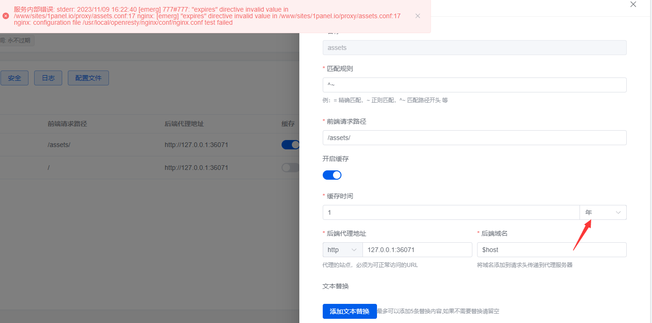Click the 添加文本替换 button
The width and height of the screenshot is (652, 323).
pyautogui.click(x=349, y=311)
